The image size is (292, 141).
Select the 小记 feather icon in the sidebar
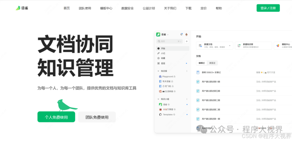[x=158, y=53]
